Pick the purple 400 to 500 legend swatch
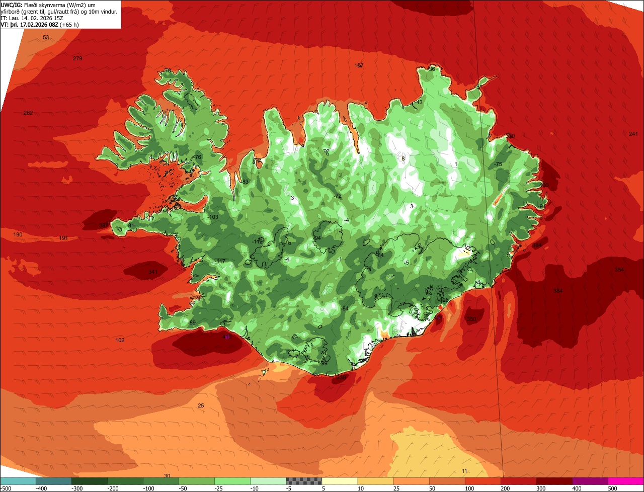The height and width of the screenshot is (492, 644). coord(590,481)
